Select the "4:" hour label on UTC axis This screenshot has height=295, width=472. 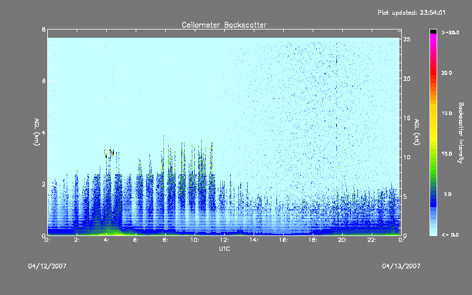(x=106, y=240)
